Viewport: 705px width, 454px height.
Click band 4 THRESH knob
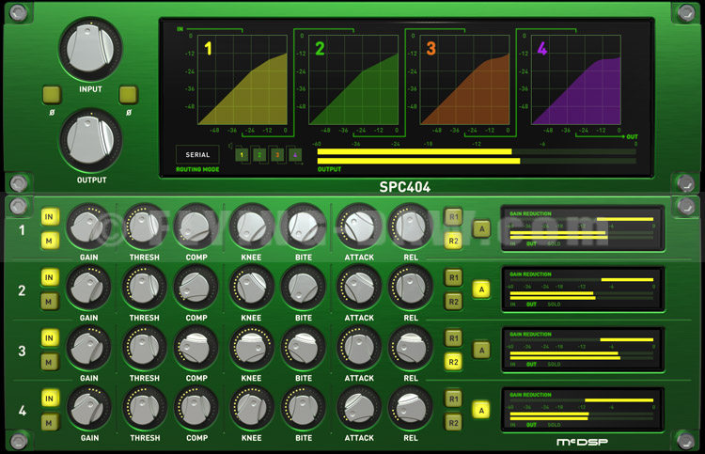click(x=144, y=408)
